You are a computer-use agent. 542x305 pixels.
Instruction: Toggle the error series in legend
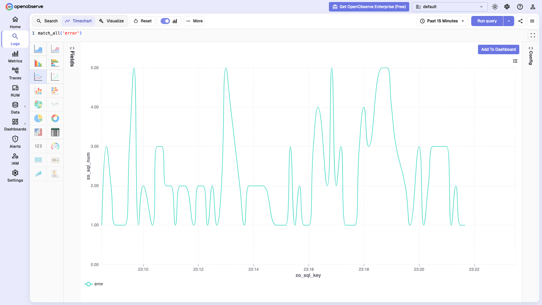tap(94, 284)
